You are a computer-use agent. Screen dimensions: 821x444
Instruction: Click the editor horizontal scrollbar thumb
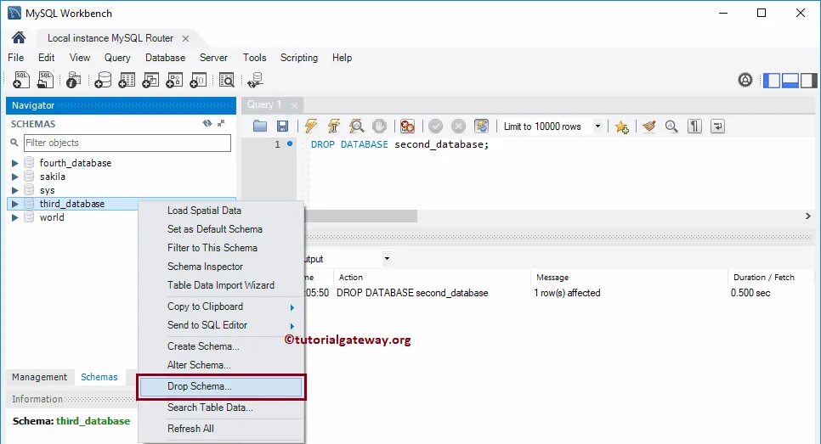click(361, 216)
